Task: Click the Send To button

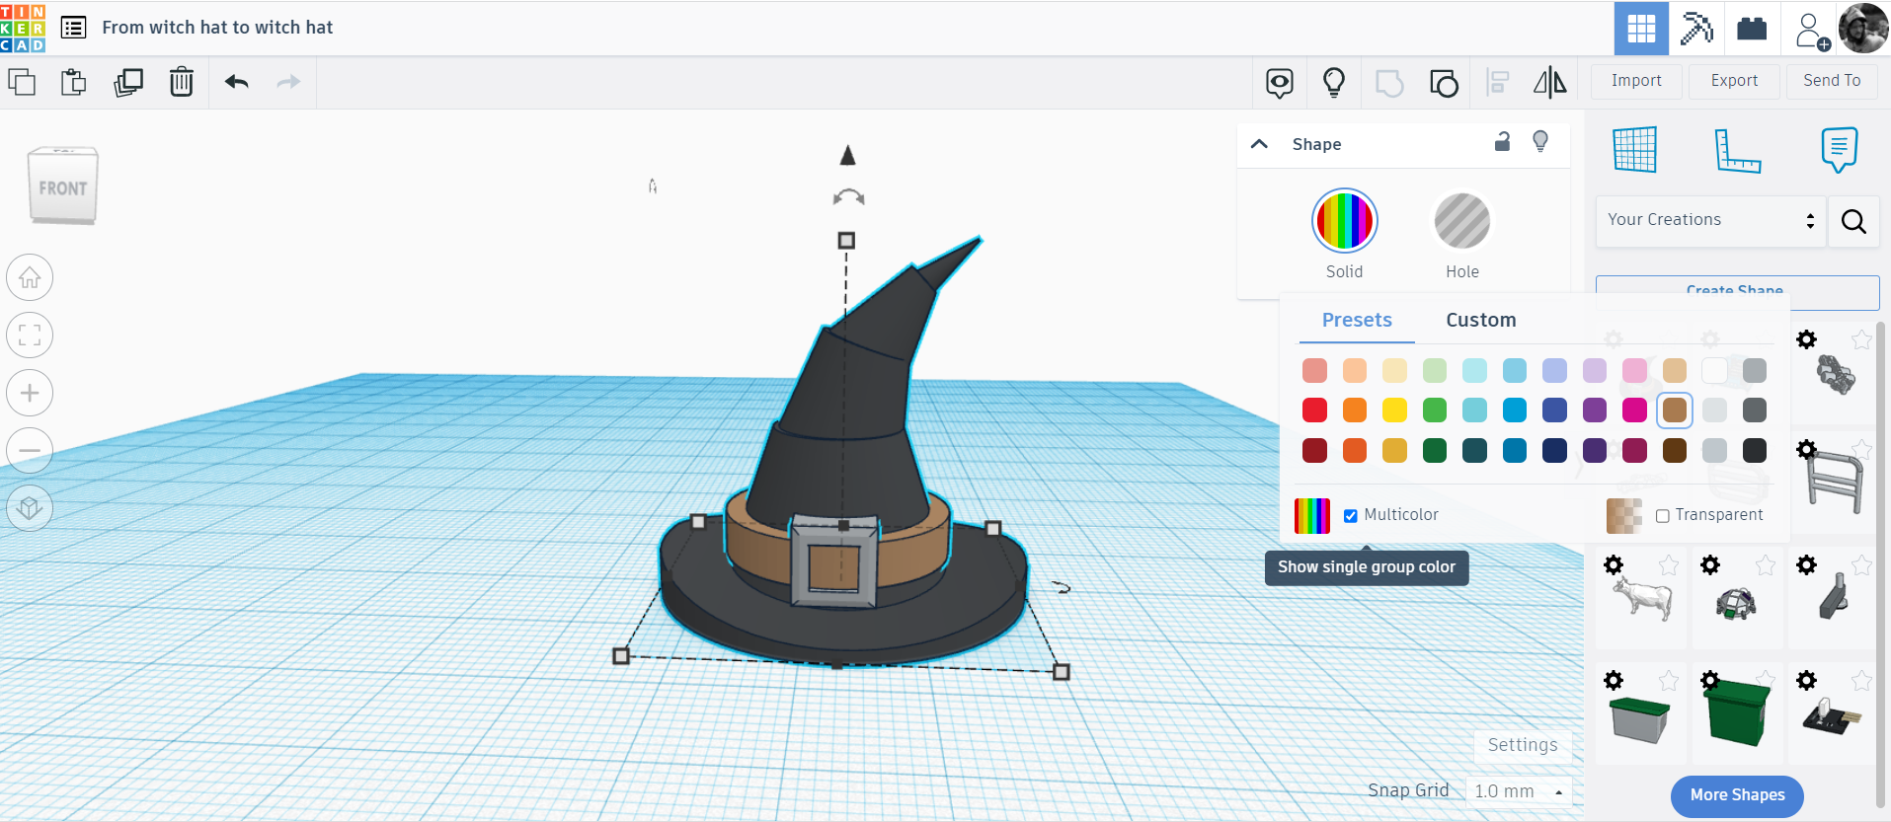Action: click(1832, 81)
